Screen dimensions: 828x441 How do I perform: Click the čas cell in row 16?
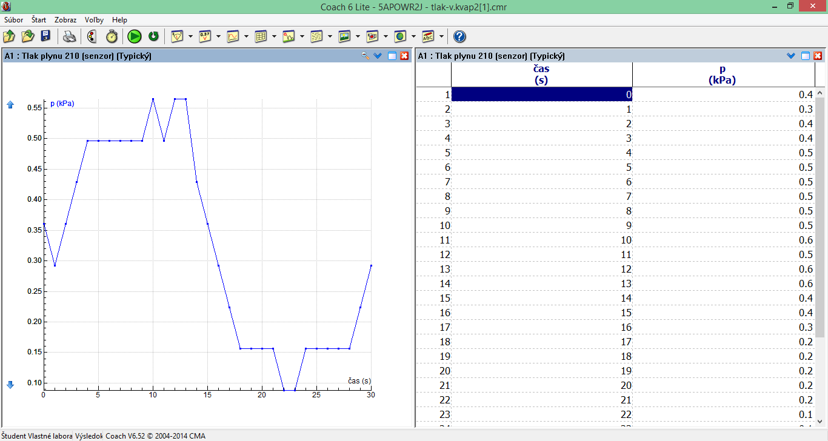tap(542, 313)
